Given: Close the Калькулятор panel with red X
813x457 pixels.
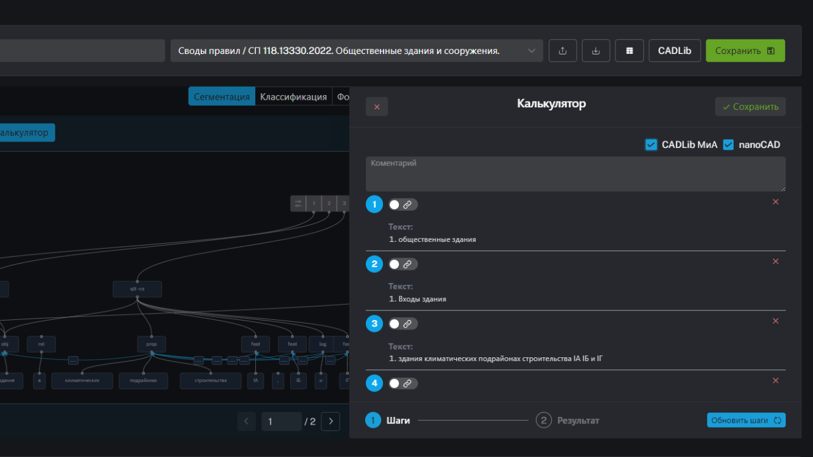Looking at the screenshot, I should (377, 107).
